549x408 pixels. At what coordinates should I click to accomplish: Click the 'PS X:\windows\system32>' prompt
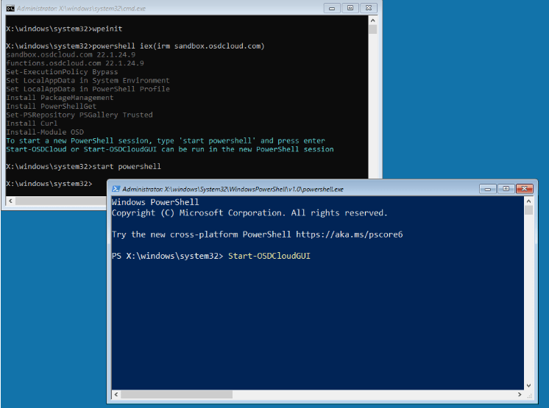167,256
